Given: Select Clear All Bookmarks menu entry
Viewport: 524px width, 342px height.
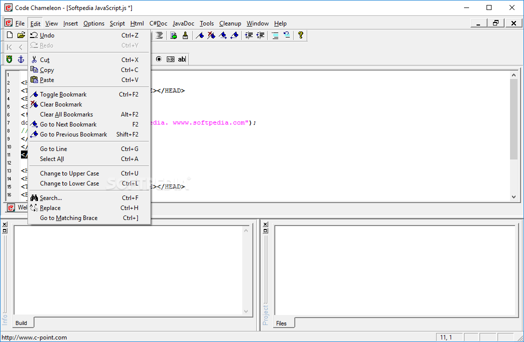Looking at the screenshot, I should [89, 114].
